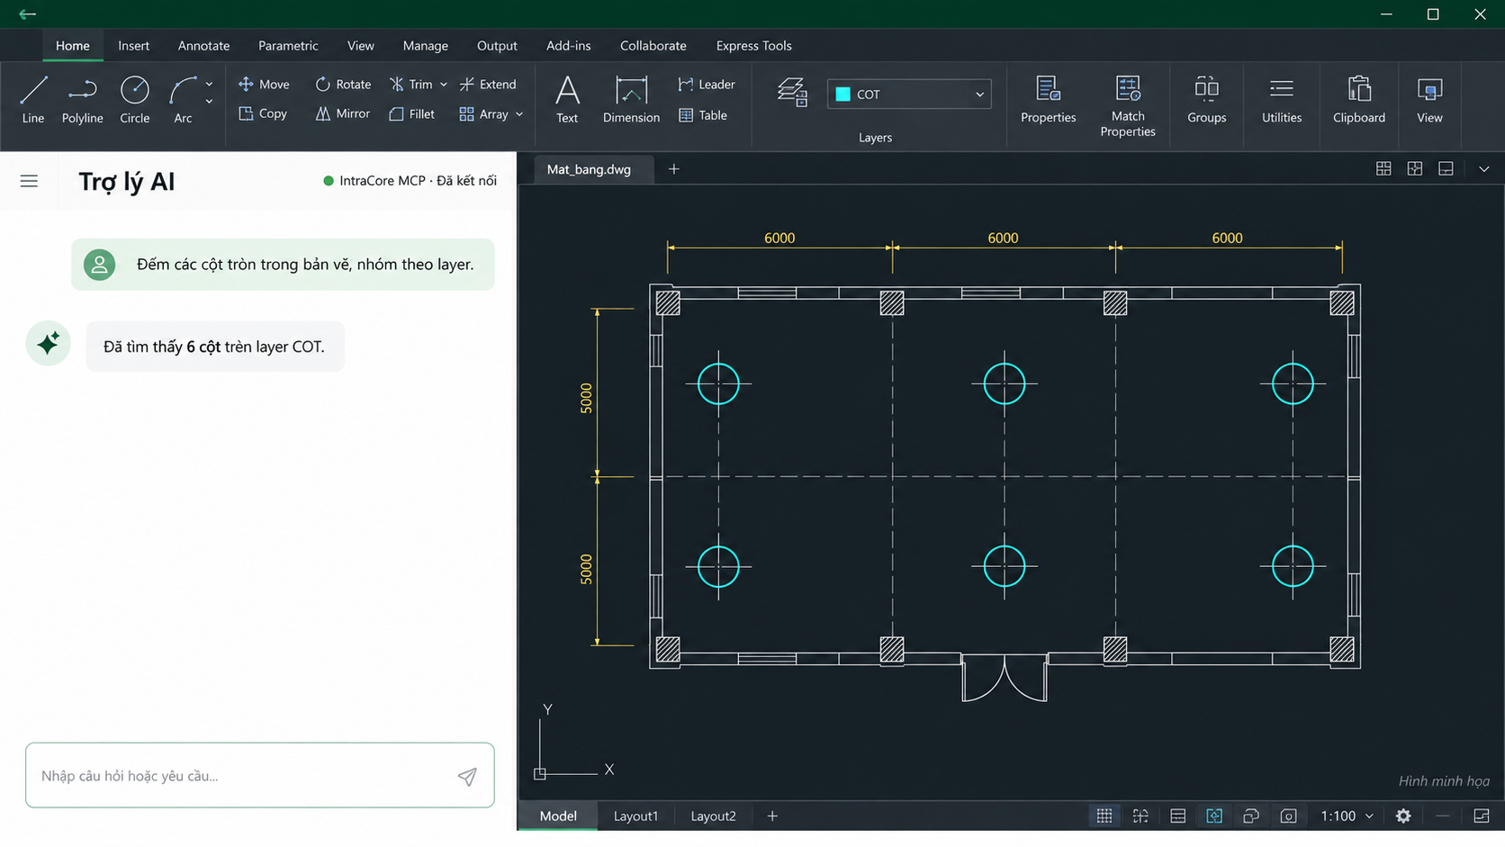Switch to the Annotate ribbon tab
The image size is (1505, 847).
[203, 45]
